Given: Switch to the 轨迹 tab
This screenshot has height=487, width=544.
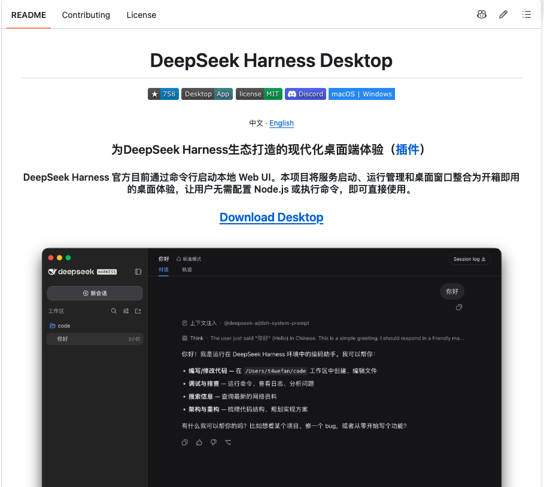Looking at the screenshot, I should pyautogui.click(x=187, y=269).
